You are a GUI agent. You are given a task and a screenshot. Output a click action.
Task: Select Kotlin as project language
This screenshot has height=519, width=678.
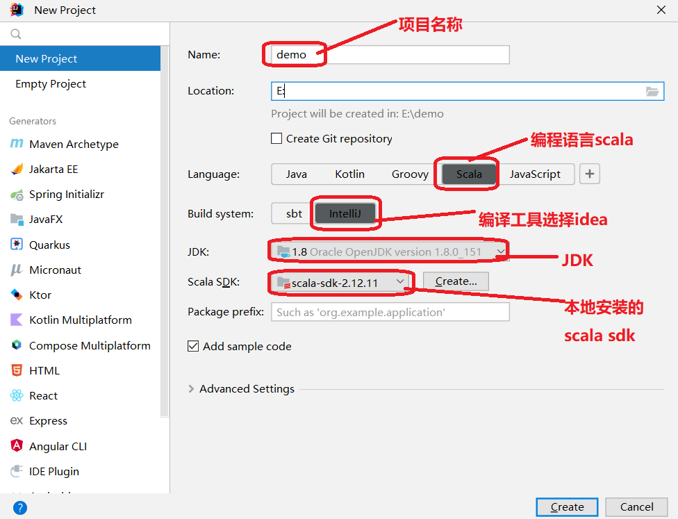tap(349, 174)
